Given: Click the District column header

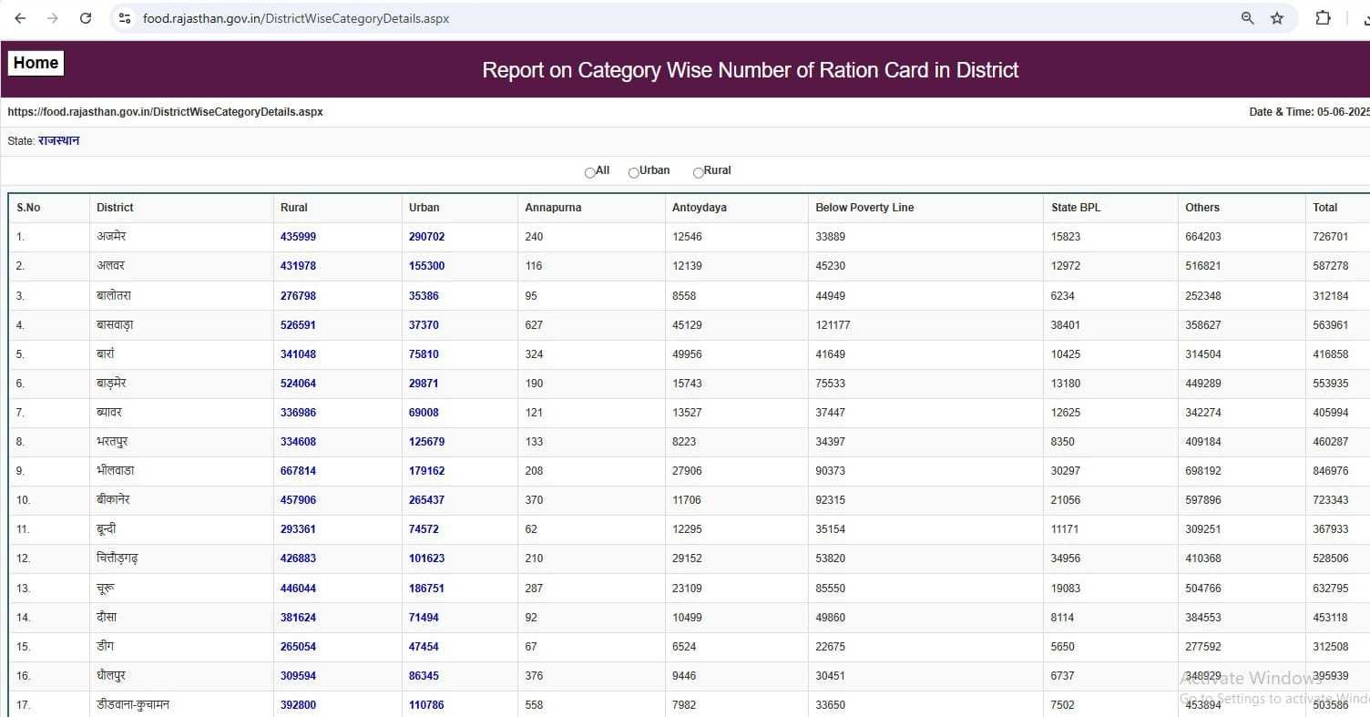Looking at the screenshot, I should coord(115,208).
